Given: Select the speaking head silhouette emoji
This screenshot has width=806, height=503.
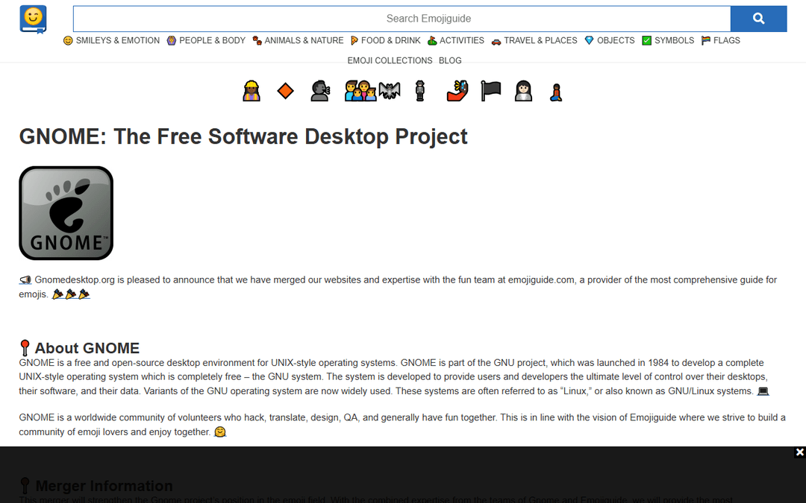Looking at the screenshot, I should coord(320,92).
